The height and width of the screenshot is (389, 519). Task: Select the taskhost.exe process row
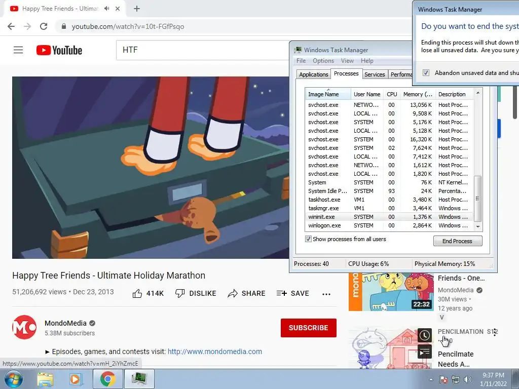(x=389, y=200)
